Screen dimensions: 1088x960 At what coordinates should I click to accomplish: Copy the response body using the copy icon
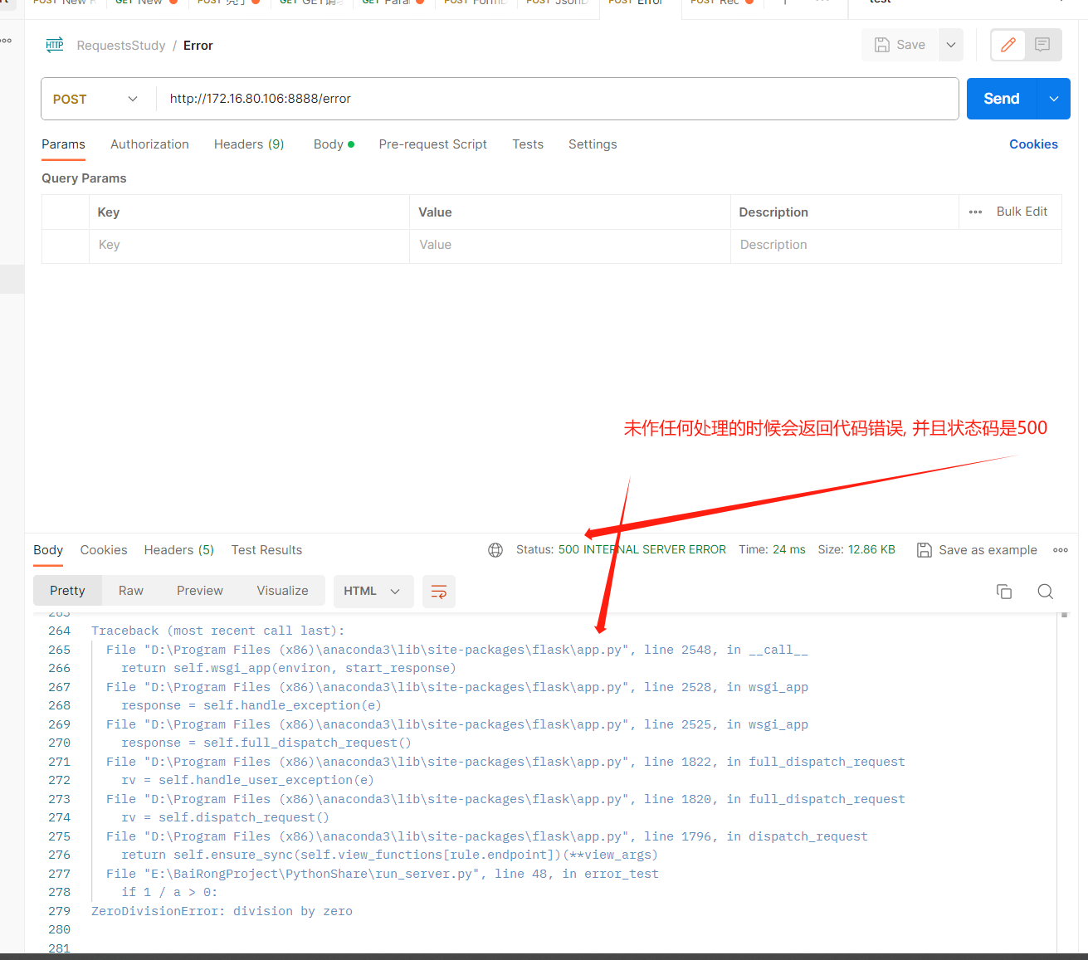pos(1004,591)
